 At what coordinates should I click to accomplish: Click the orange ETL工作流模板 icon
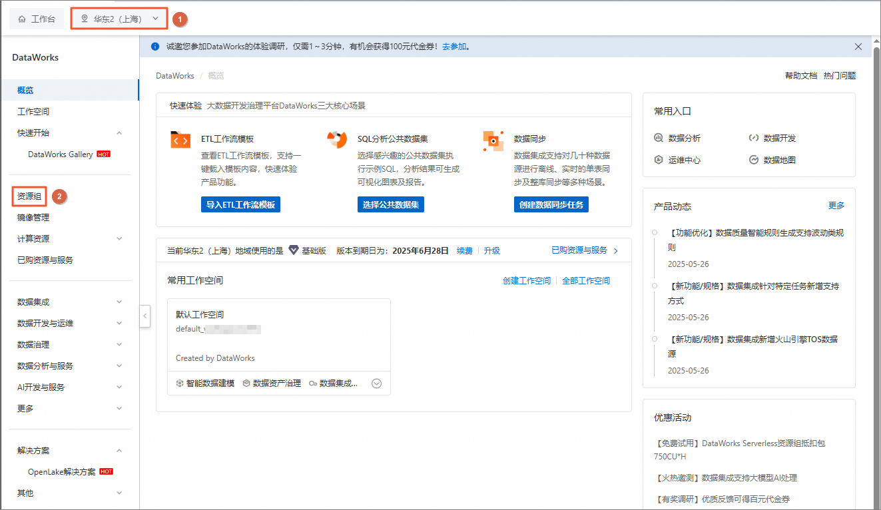click(179, 140)
